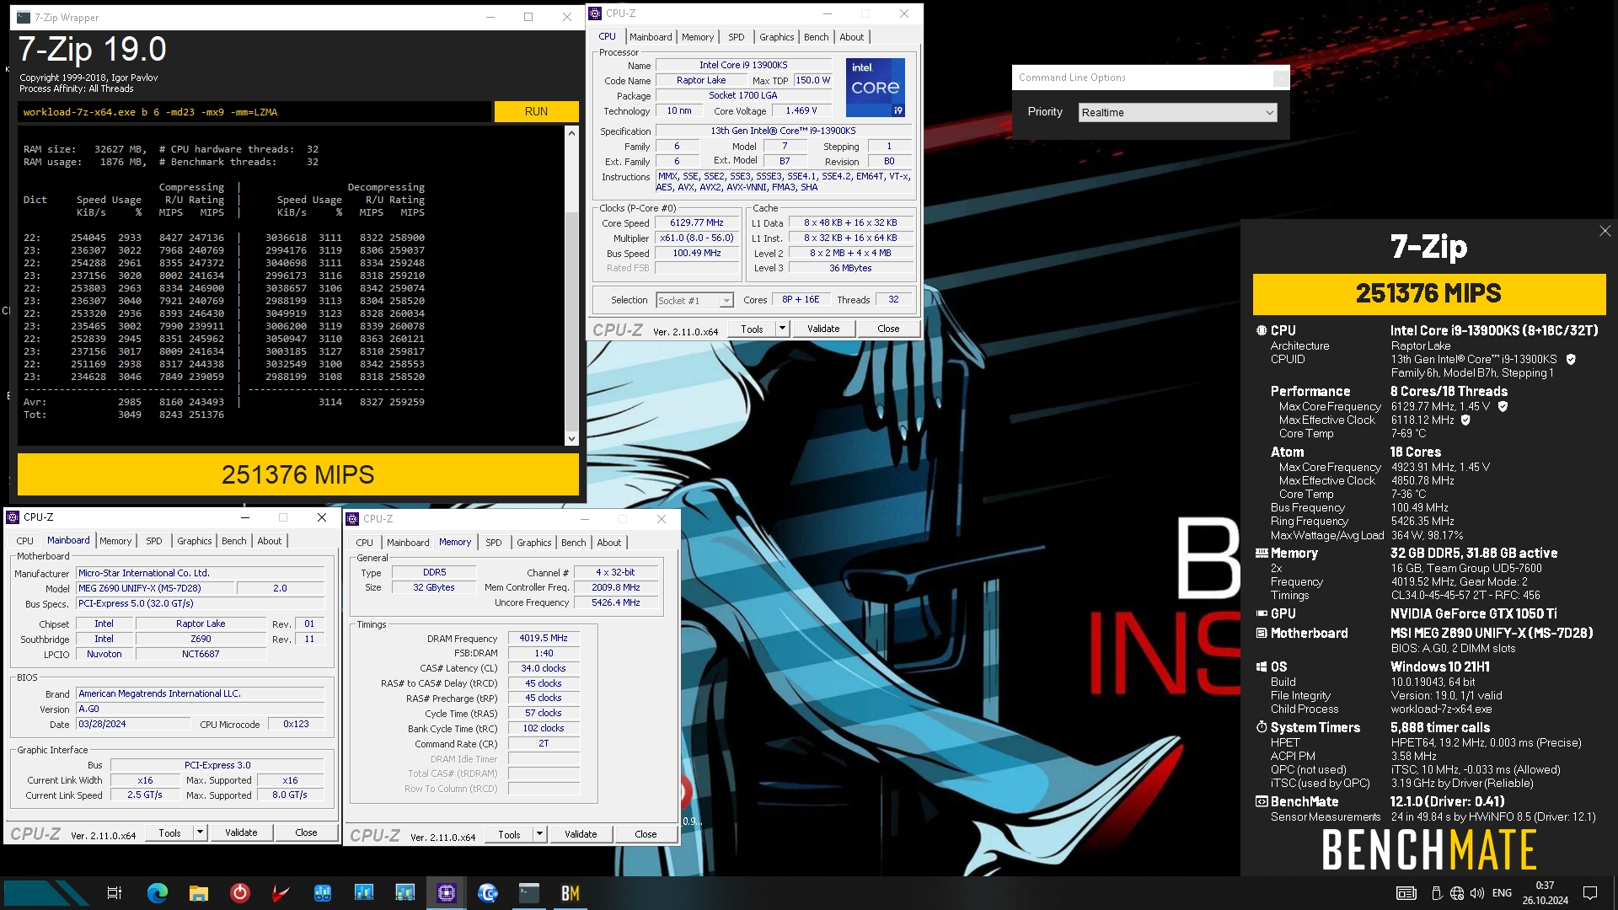Image resolution: width=1618 pixels, height=910 pixels.
Task: Click the 7-Zip Wrapper title bar icon
Action: pos(24,17)
